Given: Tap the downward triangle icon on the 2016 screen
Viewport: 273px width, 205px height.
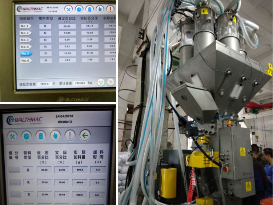Looking at the screenshot, I should 101,82.
